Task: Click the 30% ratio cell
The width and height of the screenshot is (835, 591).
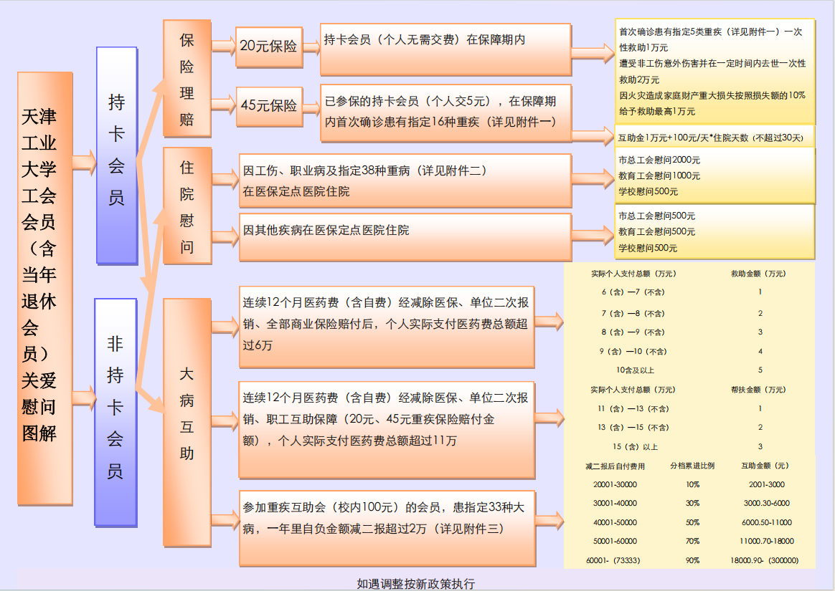Action: coord(693,503)
